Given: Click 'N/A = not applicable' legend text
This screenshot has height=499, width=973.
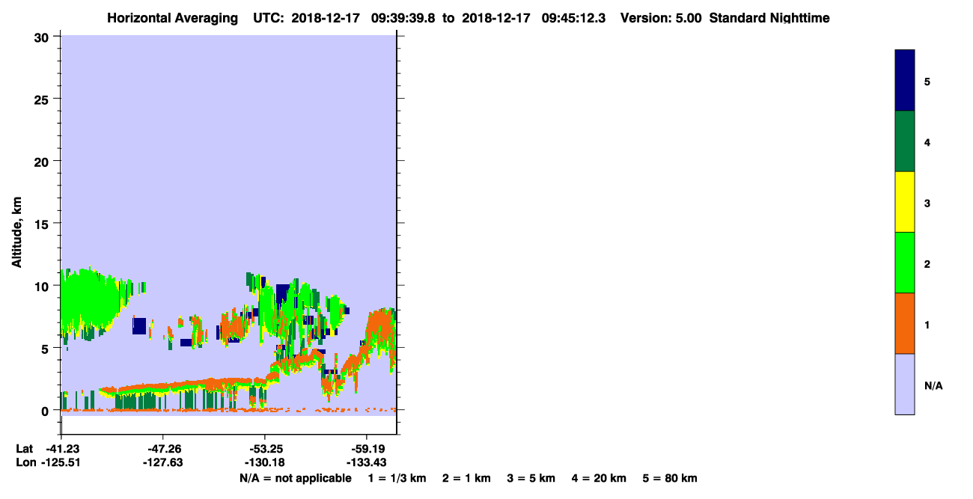Looking at the screenshot, I should (295, 478).
